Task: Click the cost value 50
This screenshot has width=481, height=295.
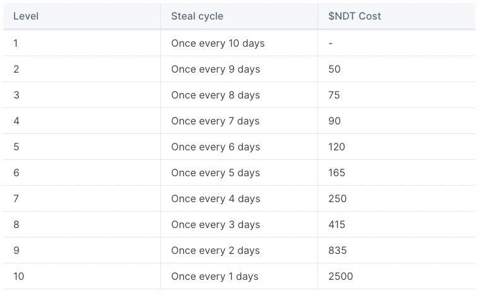Action: pyautogui.click(x=335, y=69)
